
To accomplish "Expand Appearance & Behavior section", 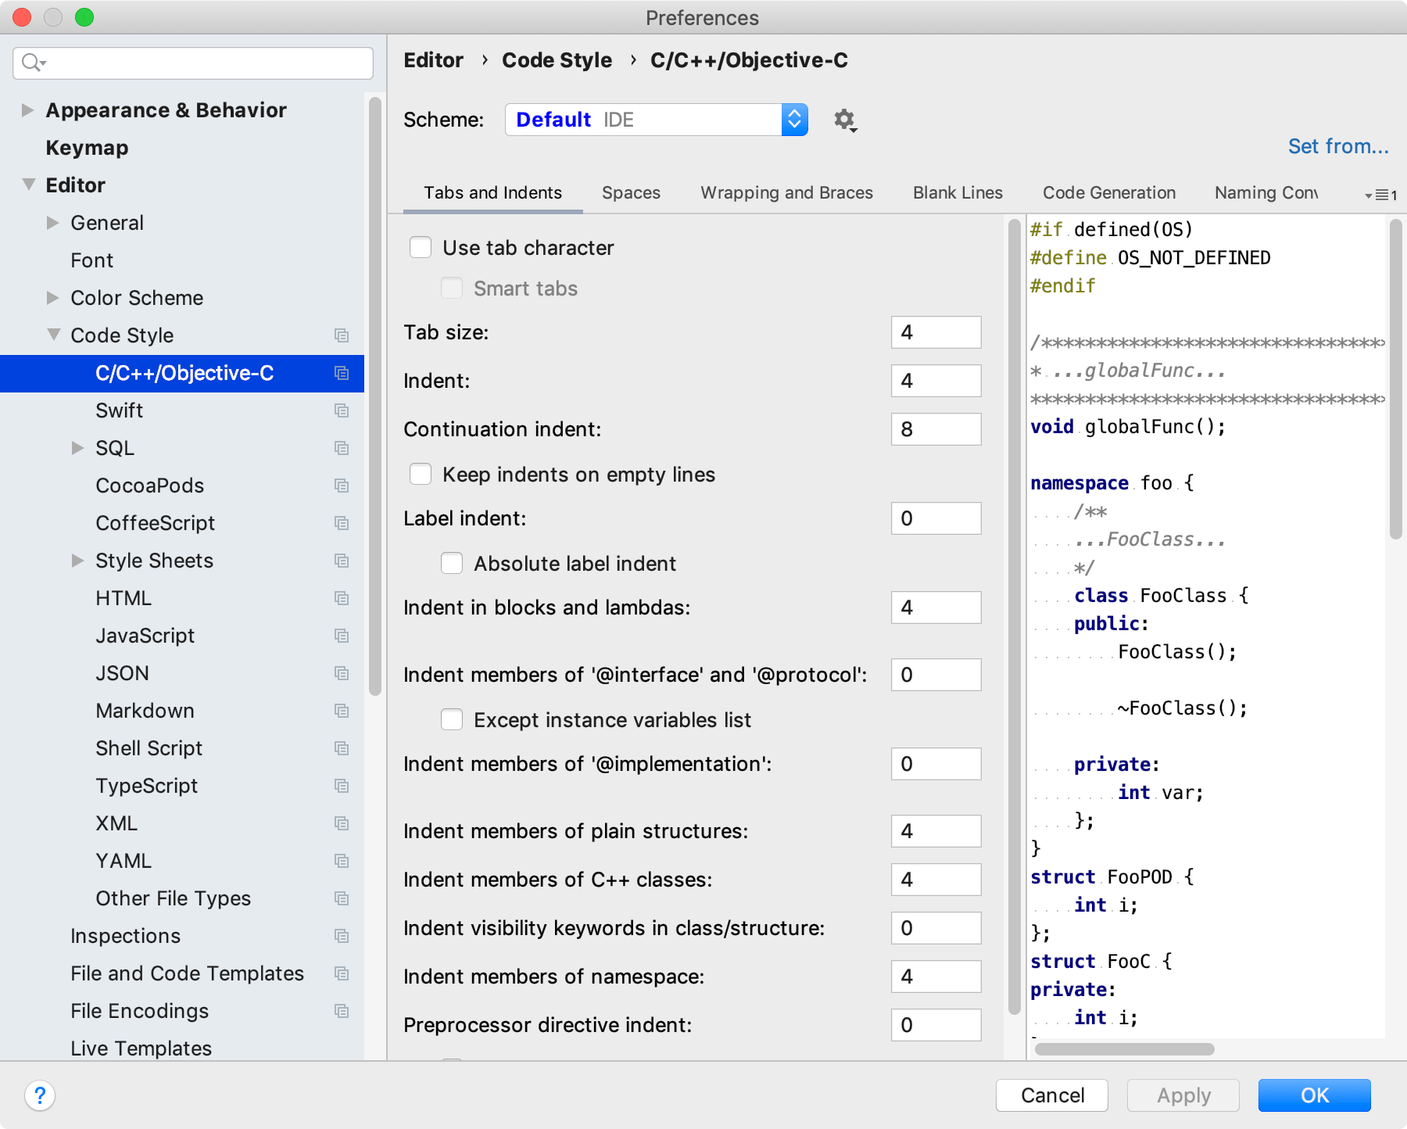I will [x=27, y=110].
